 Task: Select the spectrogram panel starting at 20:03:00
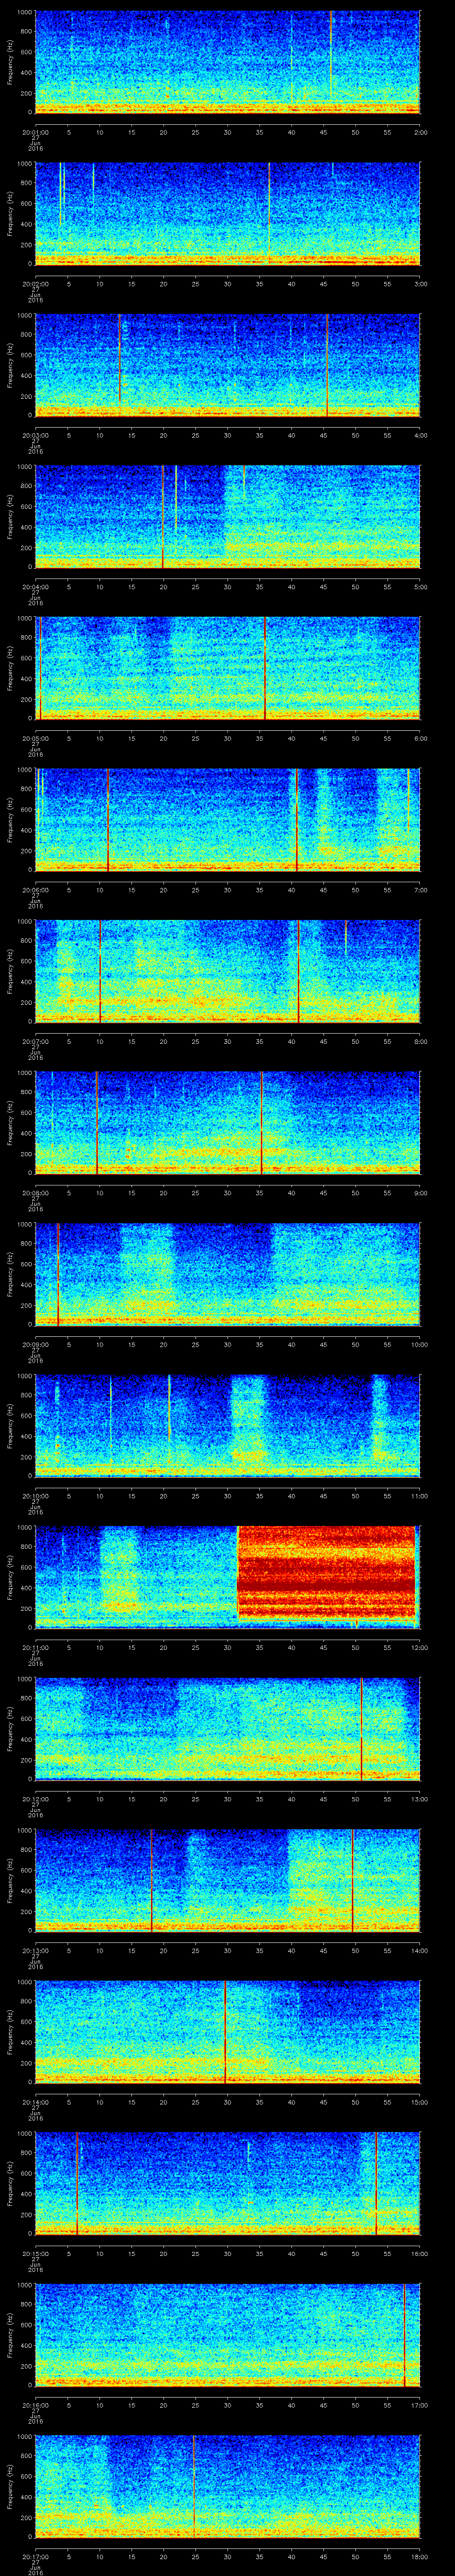tap(228, 365)
